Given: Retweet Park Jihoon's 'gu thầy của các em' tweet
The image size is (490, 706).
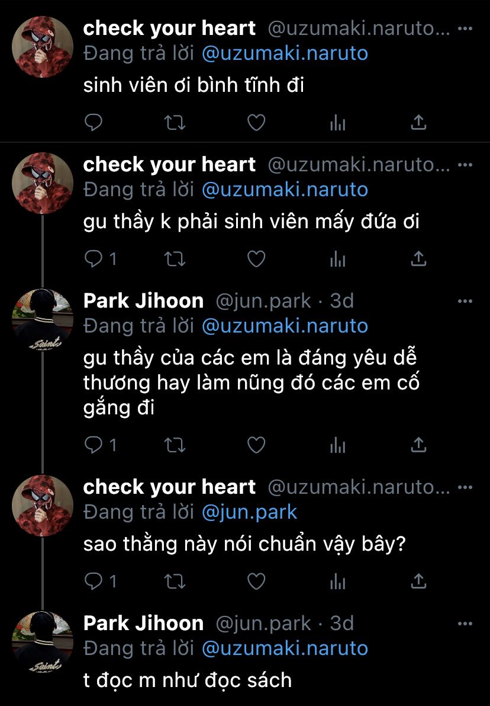Looking at the screenshot, I should 175,445.
